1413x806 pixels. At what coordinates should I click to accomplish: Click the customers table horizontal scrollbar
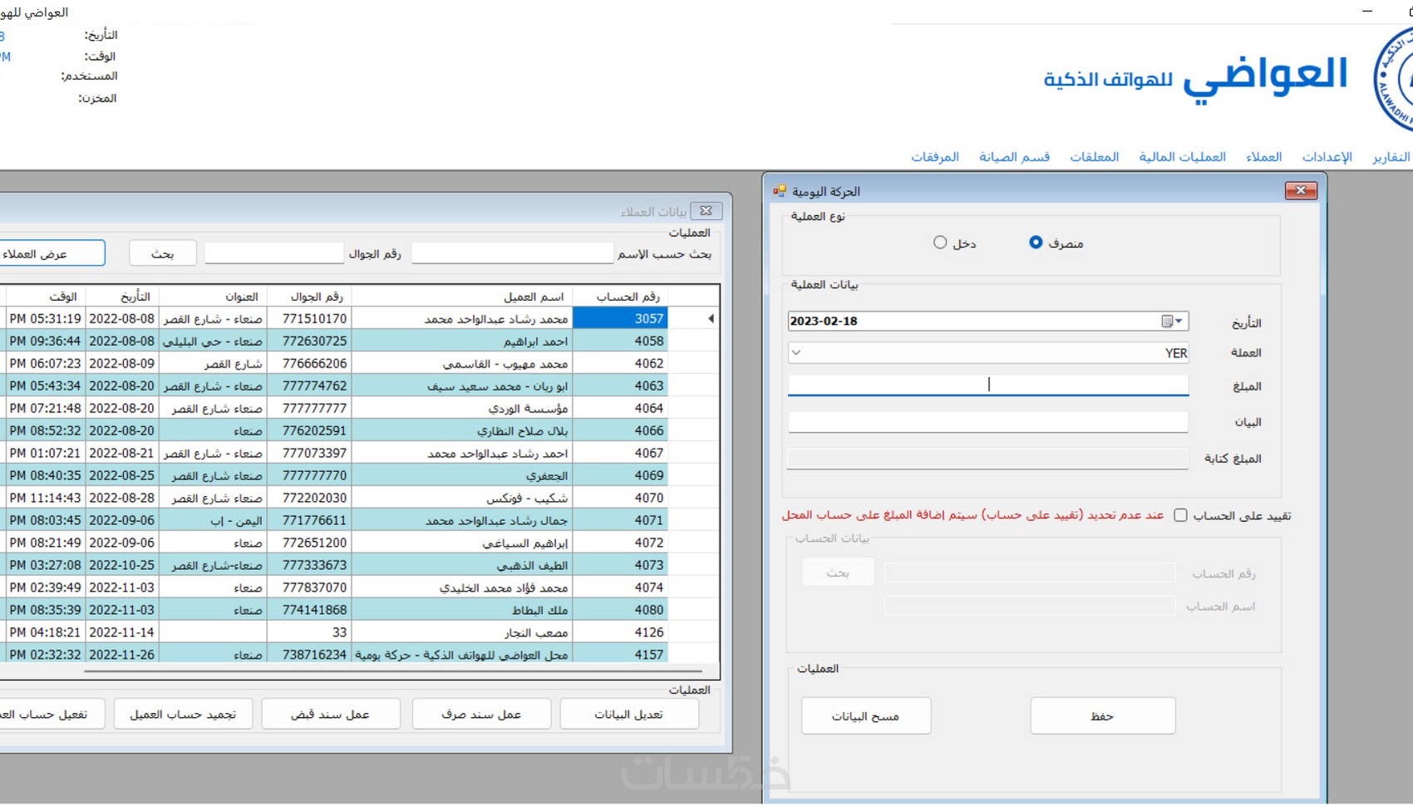pyautogui.click(x=392, y=671)
